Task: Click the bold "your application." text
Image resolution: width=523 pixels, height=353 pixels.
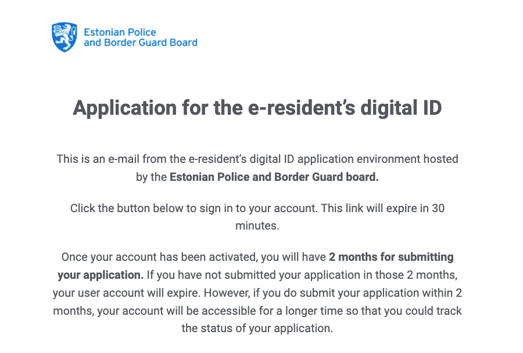Action: point(101,275)
